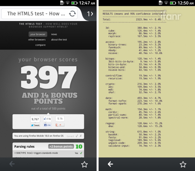Viewport: 195px width, 171px height.
Task: Click the Tweet button
Action: point(35,125)
